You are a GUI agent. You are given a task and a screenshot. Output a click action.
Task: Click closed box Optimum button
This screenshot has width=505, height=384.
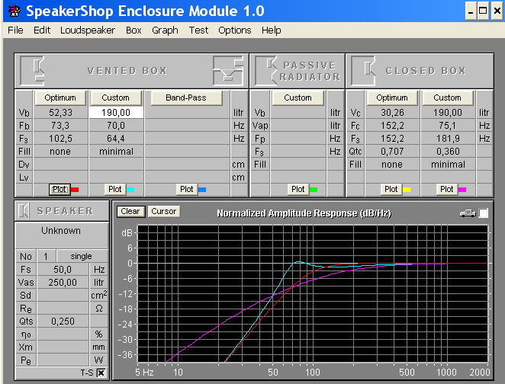point(392,98)
